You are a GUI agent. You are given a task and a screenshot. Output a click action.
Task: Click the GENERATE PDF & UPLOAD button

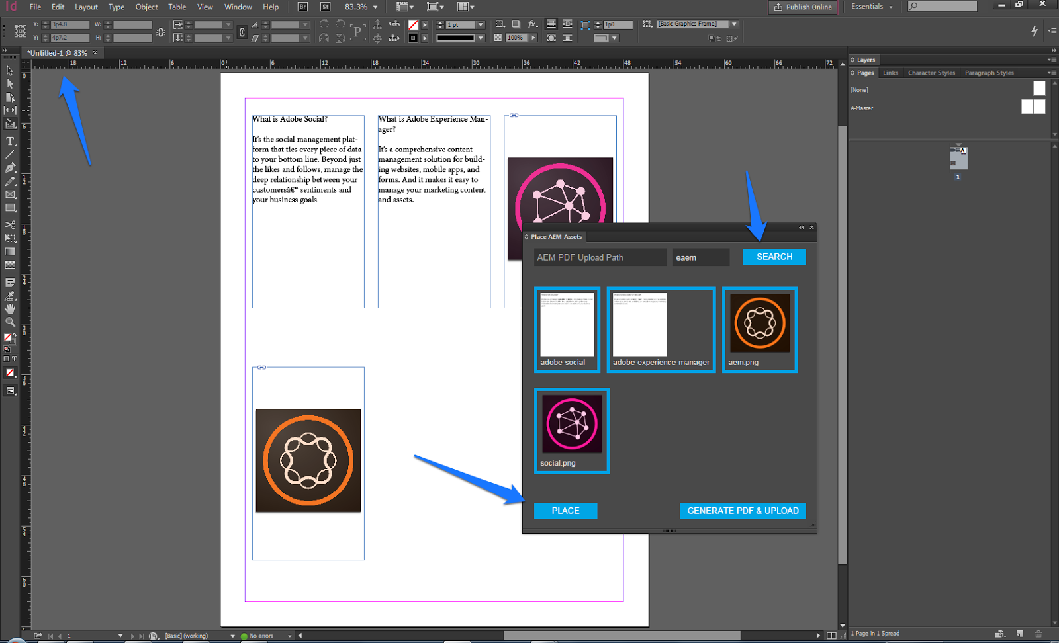click(743, 511)
